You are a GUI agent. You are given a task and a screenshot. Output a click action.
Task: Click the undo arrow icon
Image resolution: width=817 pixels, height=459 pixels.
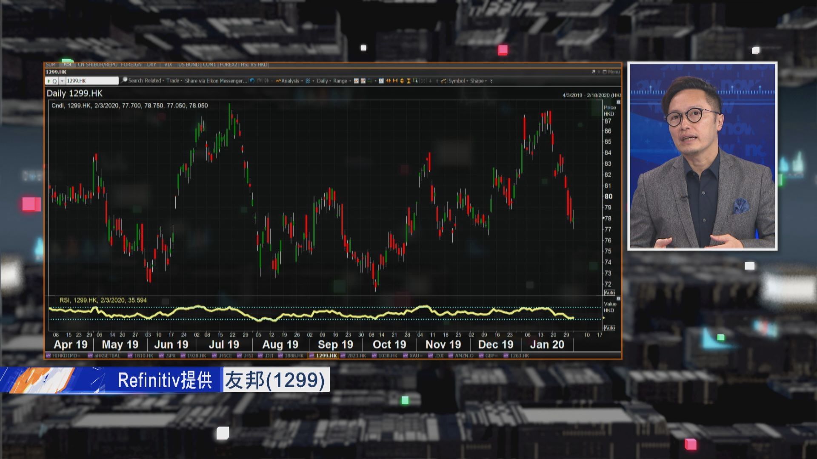tap(251, 80)
